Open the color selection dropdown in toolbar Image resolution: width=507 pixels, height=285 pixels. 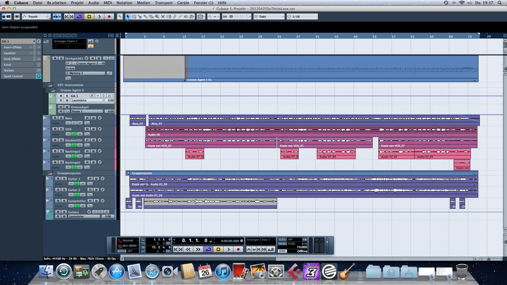pos(201,17)
